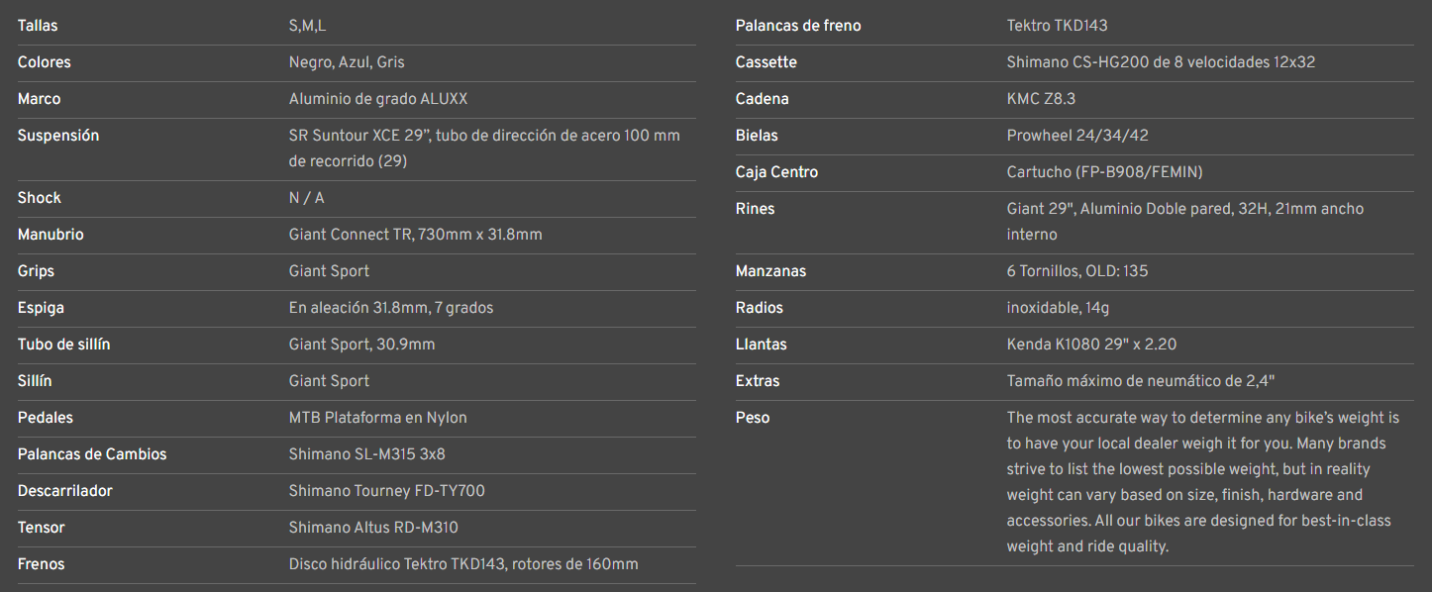1432x592 pixels.
Task: Click the Shimano SL-M315 3x8 value
Action: (x=366, y=454)
